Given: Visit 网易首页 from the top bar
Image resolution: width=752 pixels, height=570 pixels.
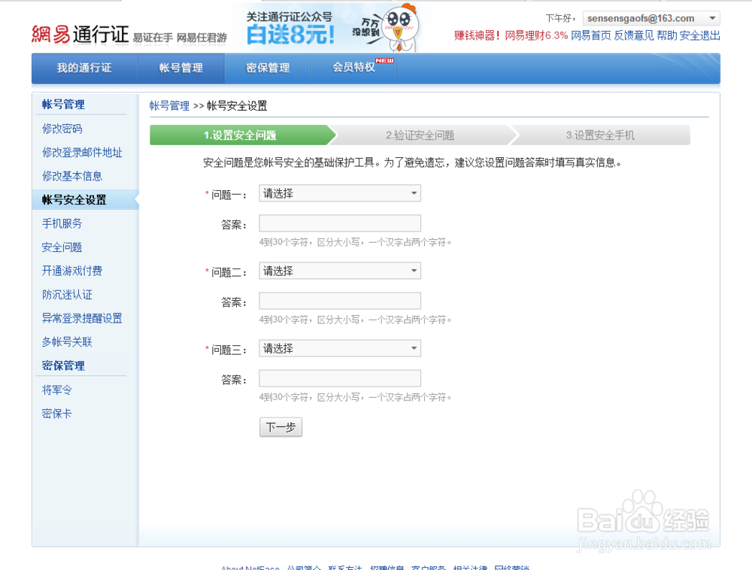Looking at the screenshot, I should click(x=588, y=35).
